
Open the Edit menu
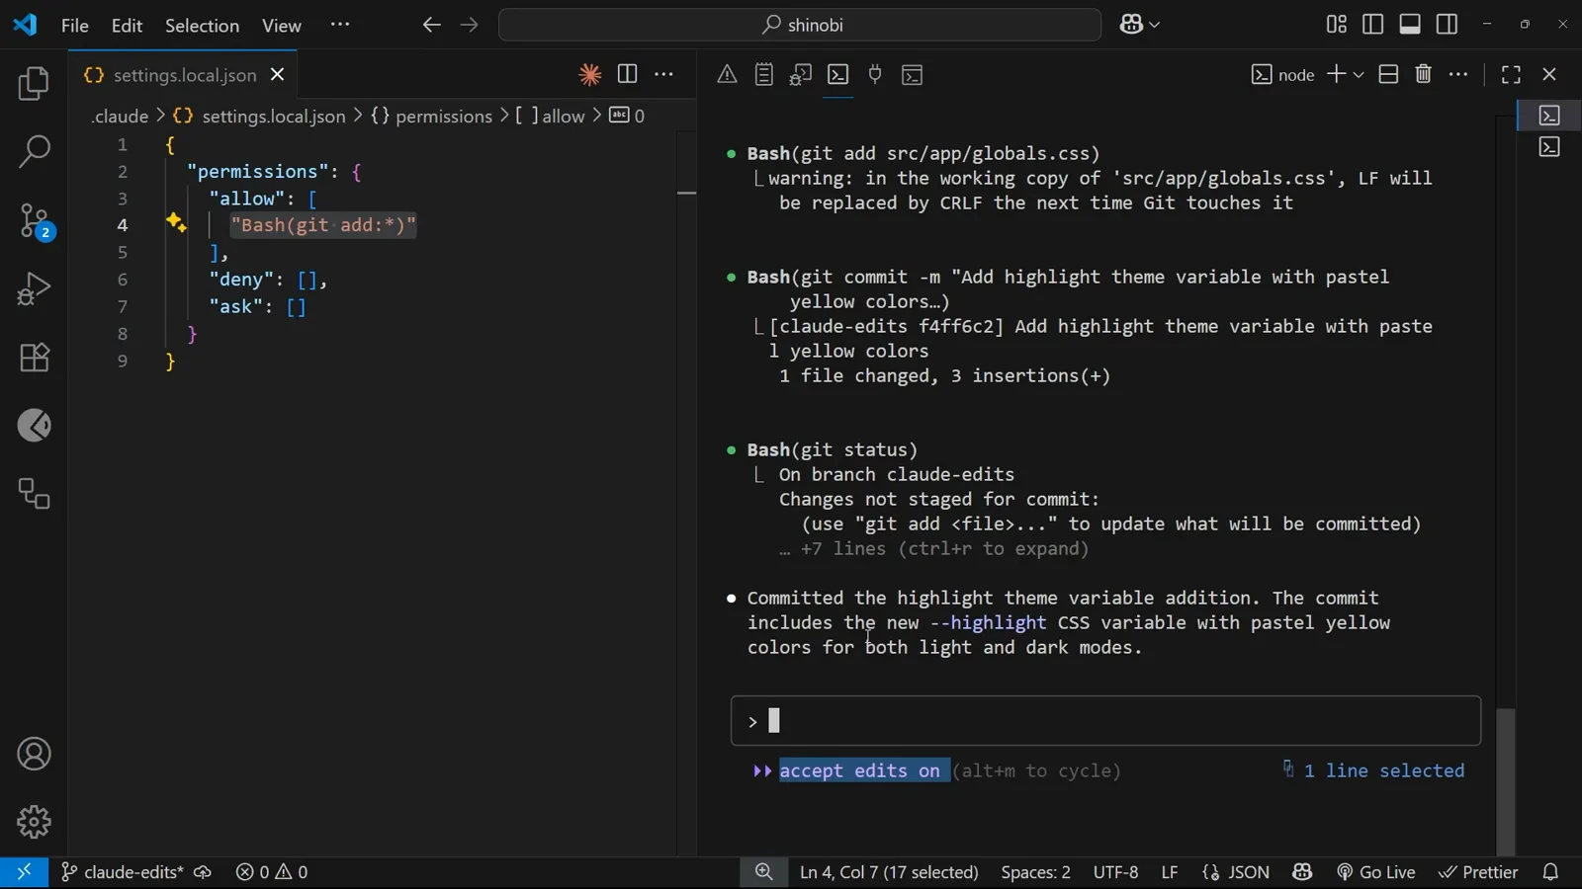[x=127, y=26]
